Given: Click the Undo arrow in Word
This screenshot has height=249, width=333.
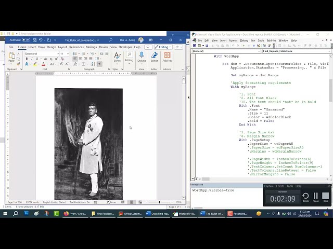Looking at the screenshot, I should click(41, 40).
